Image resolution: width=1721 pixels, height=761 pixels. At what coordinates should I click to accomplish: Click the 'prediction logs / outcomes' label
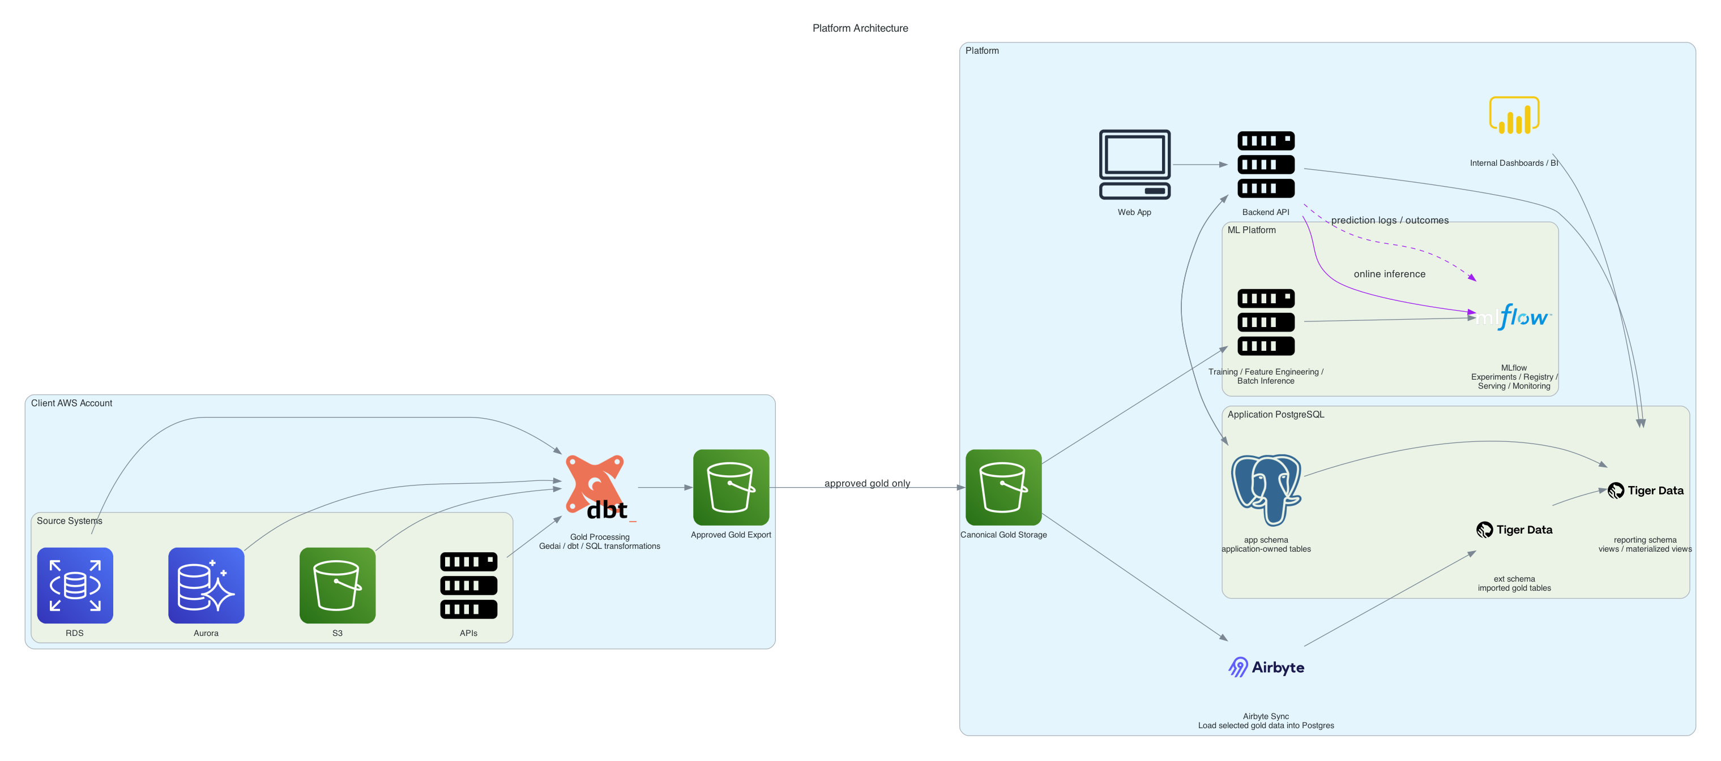pos(1389,220)
